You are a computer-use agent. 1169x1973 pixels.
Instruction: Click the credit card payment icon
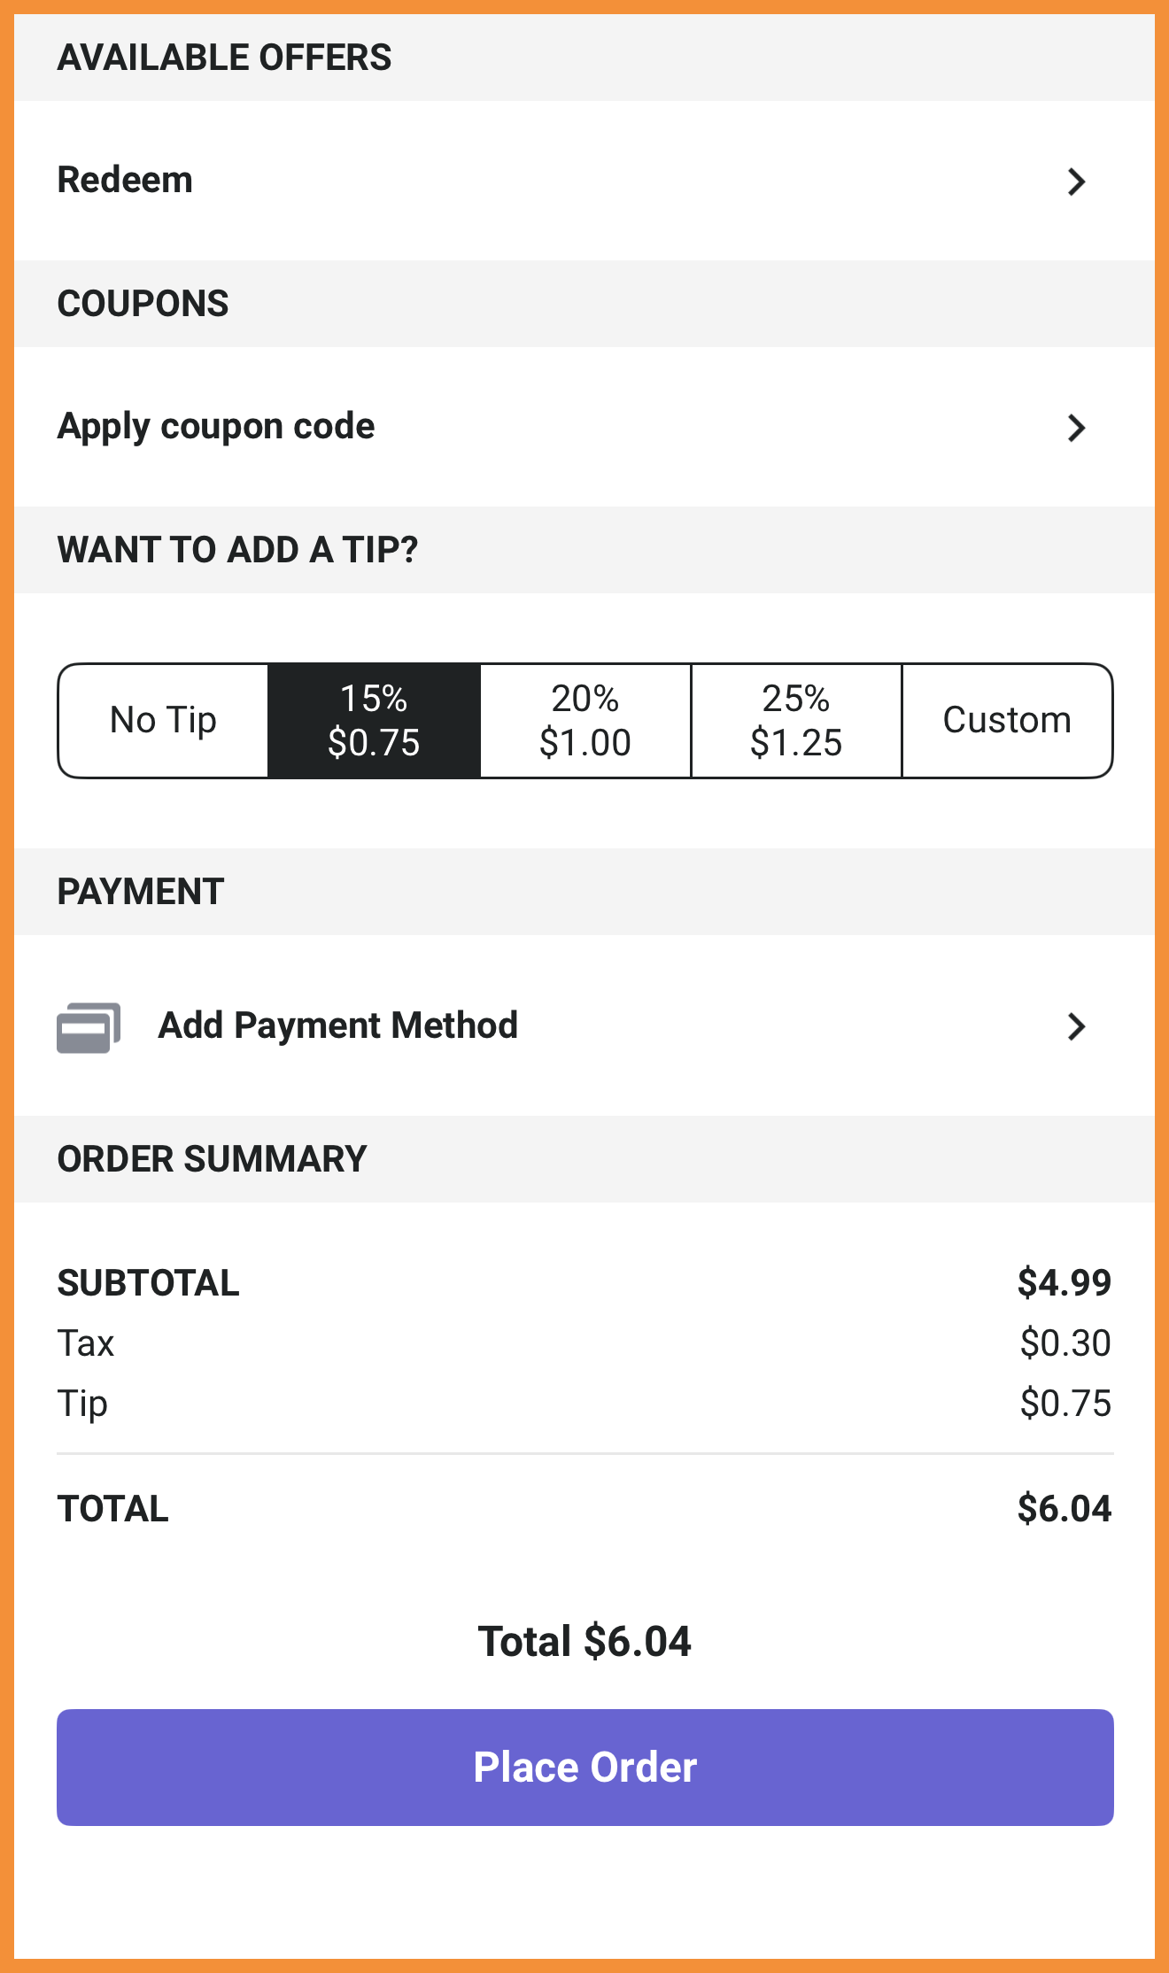89,1027
